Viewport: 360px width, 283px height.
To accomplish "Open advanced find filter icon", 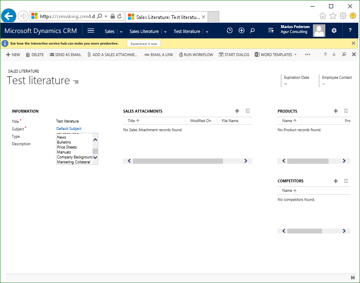I will pos(271,30).
